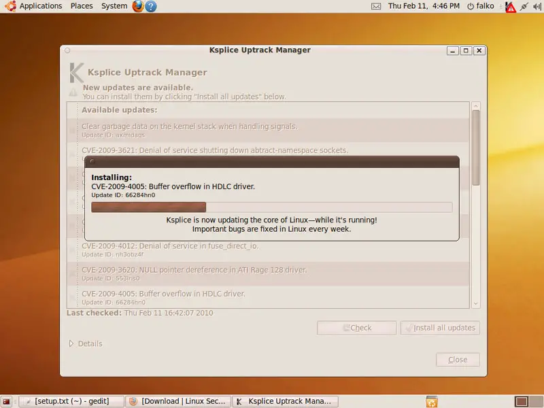Select update 'Clear garbage data on kernel stack'
This screenshot has width=544, height=408.
tap(268, 130)
